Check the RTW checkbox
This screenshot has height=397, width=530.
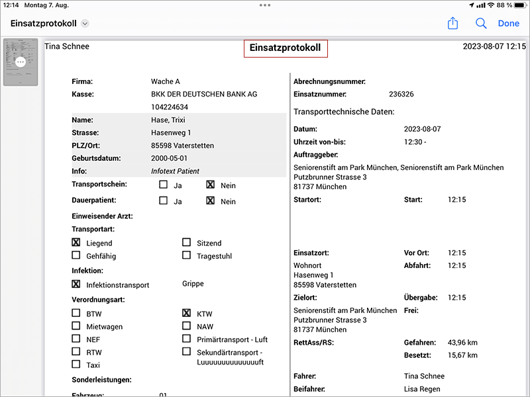[x=76, y=352]
